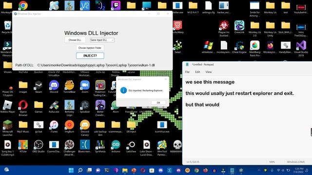Select Visual Studio 2019 desktop icon
The height and width of the screenshot is (175, 312).
point(301,49)
